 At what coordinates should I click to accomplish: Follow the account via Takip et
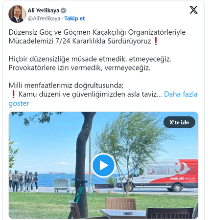point(74,19)
